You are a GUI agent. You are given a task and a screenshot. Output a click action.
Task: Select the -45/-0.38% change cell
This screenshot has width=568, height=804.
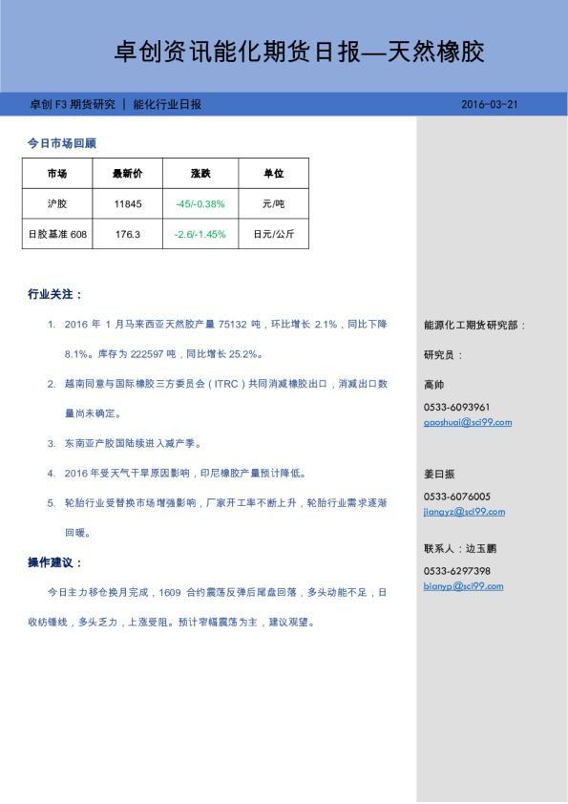[200, 203]
